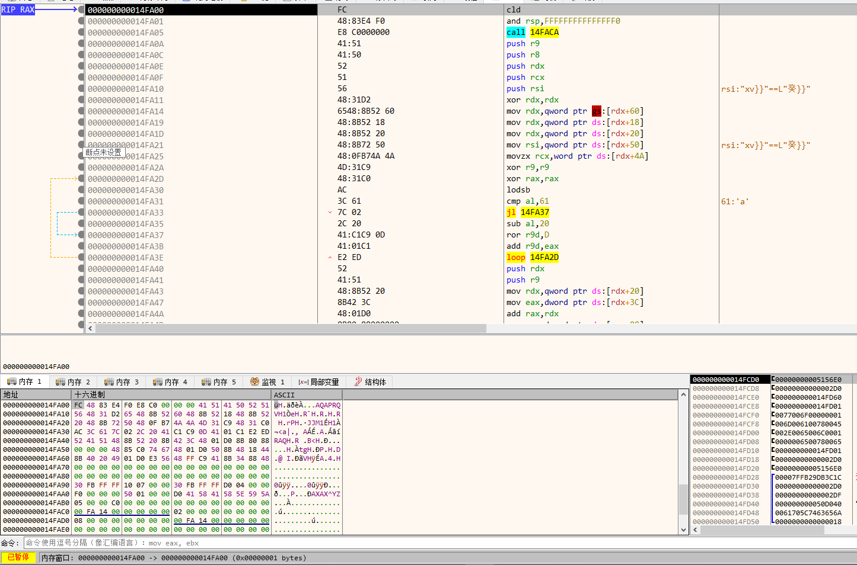Click the 内存窗口 status bar text
The height and width of the screenshot is (565, 857).
pyautogui.click(x=174, y=558)
